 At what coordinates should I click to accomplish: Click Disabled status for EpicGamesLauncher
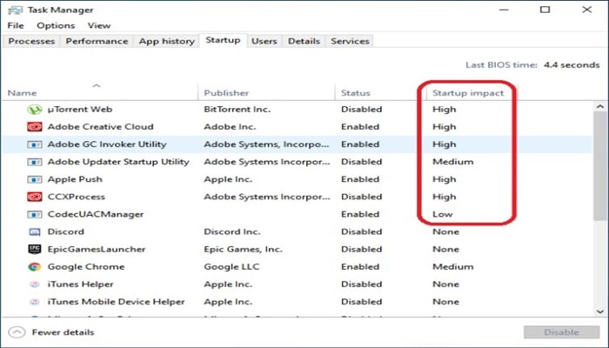click(x=362, y=250)
